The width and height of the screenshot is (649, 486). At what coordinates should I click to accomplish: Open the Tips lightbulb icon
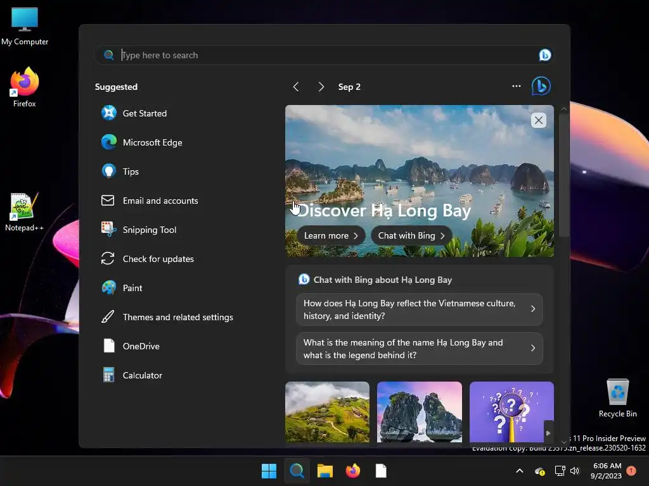point(109,171)
